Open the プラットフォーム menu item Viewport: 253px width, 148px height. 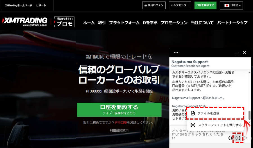click(124, 23)
